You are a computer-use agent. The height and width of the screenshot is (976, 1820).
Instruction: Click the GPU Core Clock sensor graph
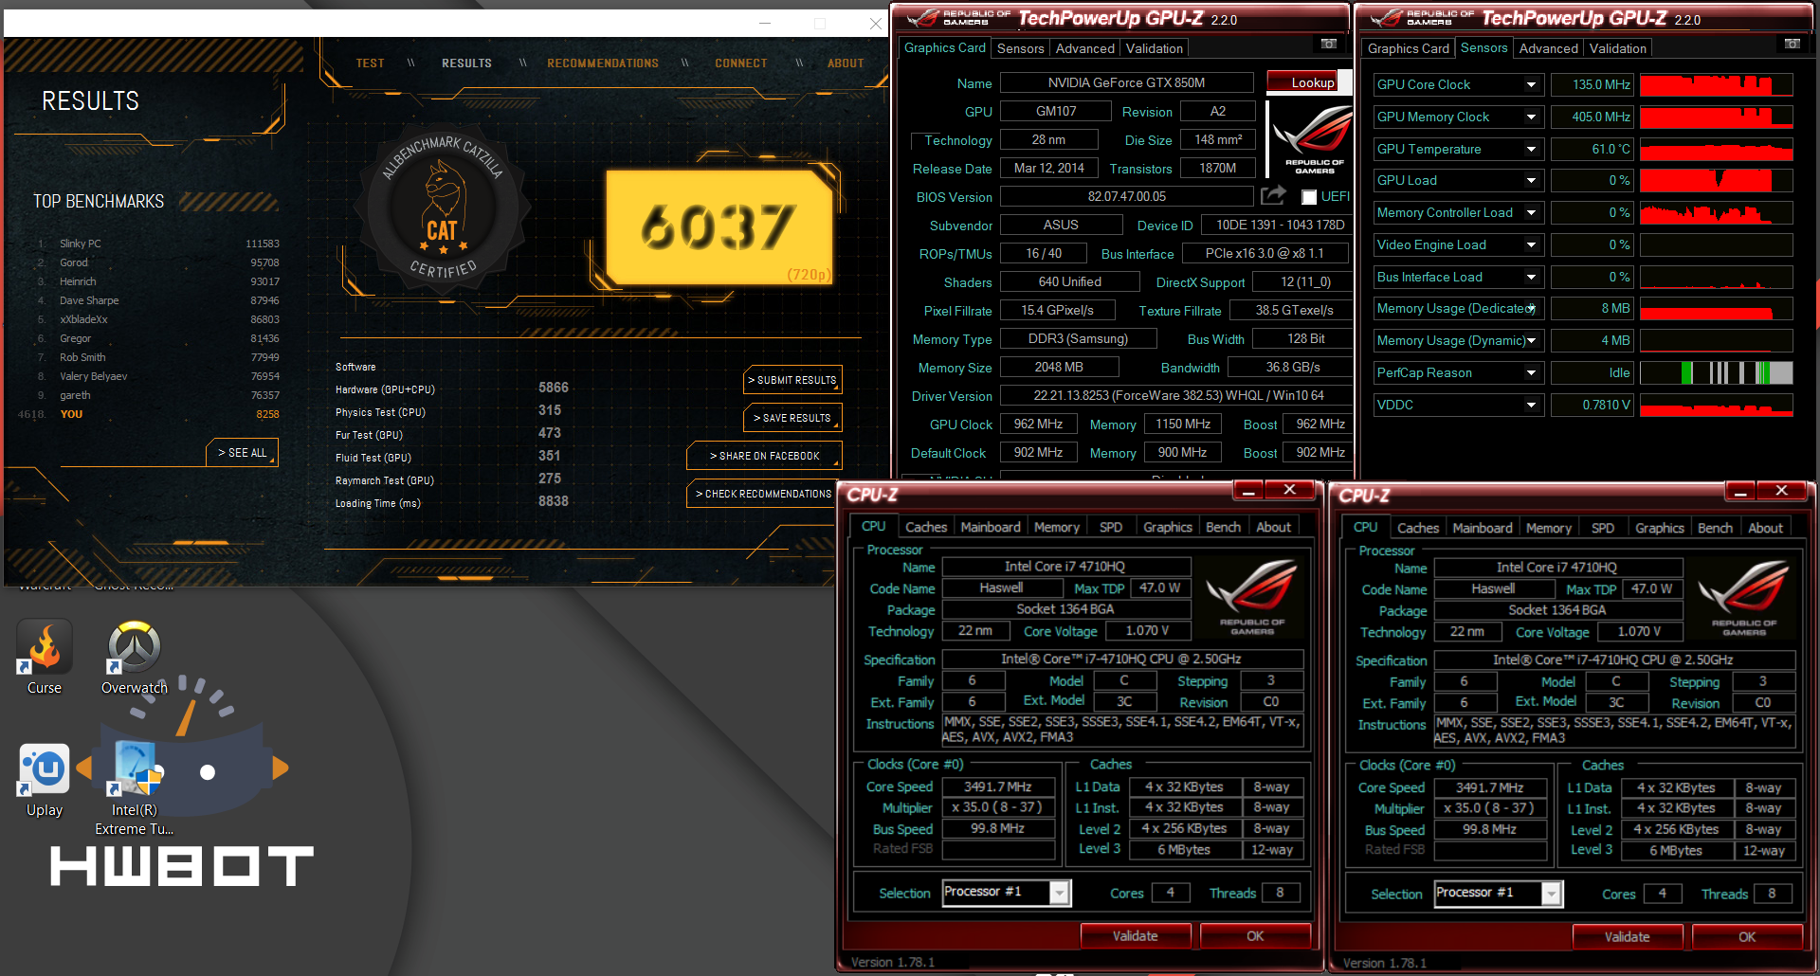point(1716,85)
